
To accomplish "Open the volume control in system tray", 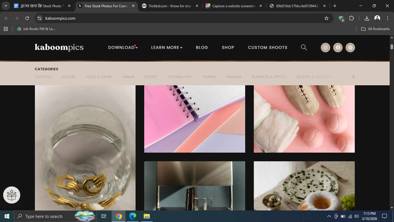I will tap(357, 216).
